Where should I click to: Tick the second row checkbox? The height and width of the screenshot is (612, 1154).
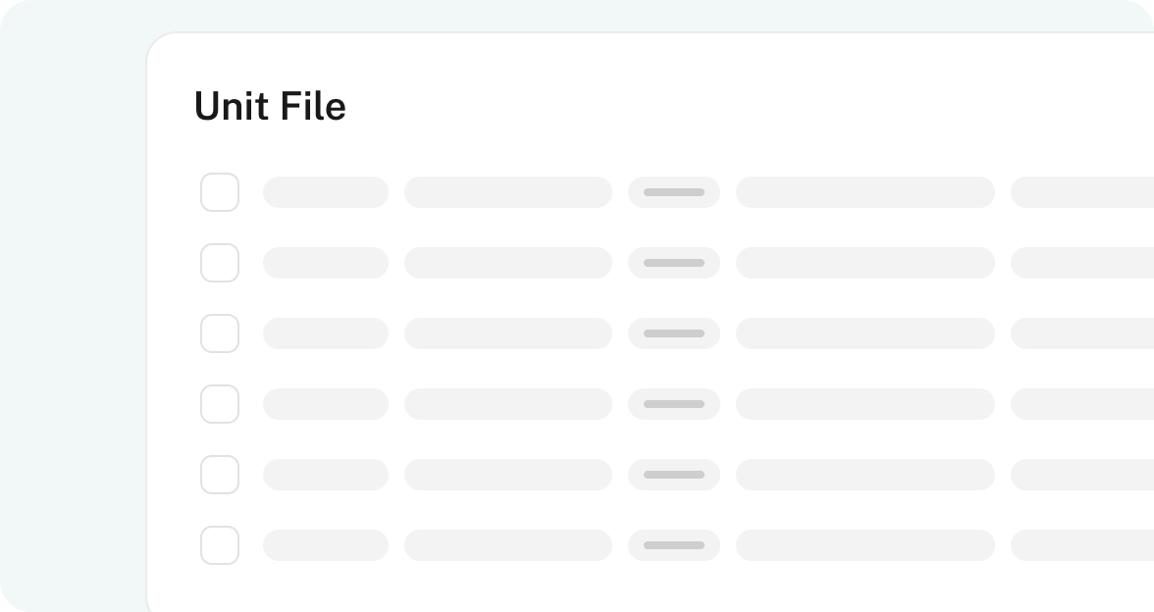220,263
